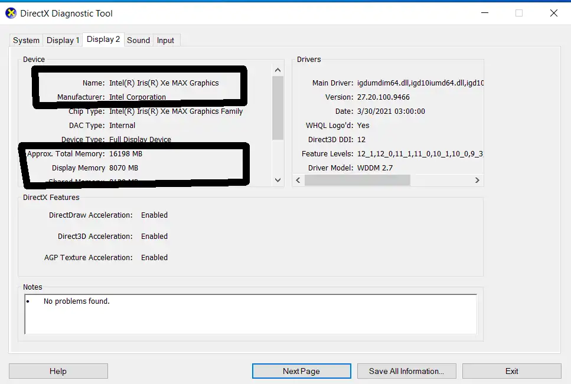Switch to the System tab

pos(26,40)
